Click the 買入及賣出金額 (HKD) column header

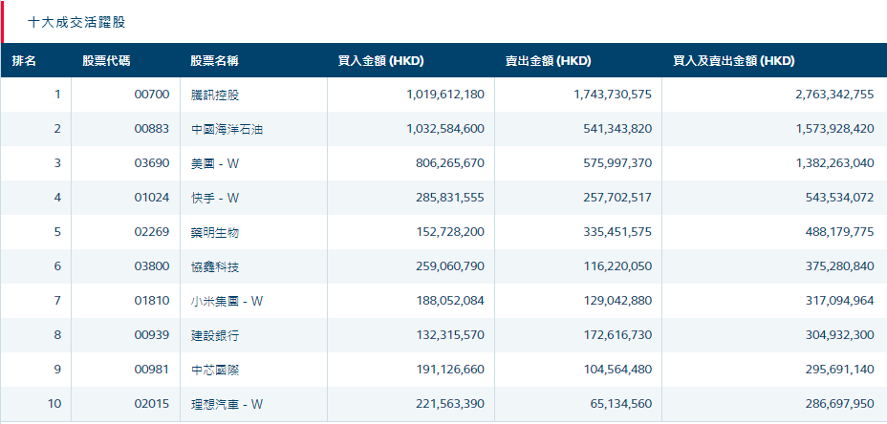tap(734, 61)
